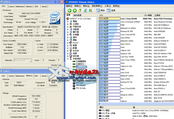Select the 6304 MB/秒 P4EE result bar

[109, 25]
